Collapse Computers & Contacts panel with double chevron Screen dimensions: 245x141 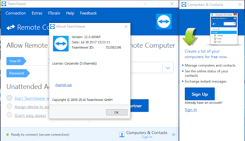tap(173, 135)
